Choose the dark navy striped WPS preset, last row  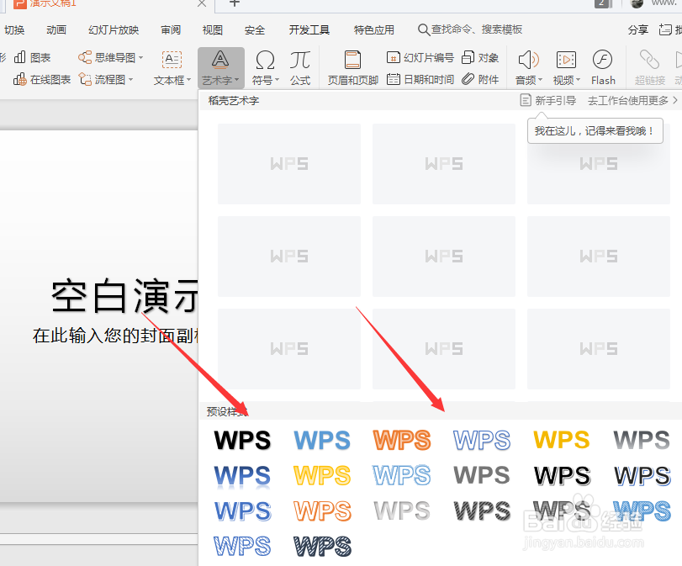[322, 547]
